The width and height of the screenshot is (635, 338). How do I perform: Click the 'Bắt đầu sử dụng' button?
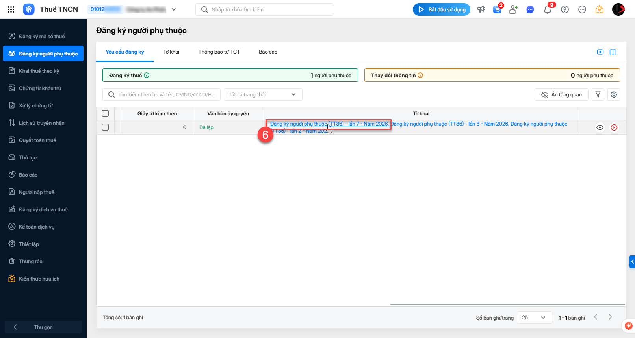(442, 9)
